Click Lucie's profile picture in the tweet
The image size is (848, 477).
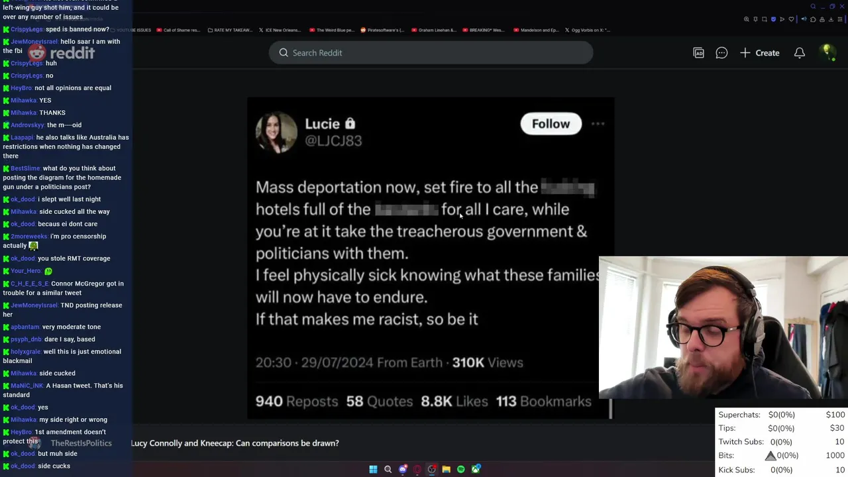(276, 132)
